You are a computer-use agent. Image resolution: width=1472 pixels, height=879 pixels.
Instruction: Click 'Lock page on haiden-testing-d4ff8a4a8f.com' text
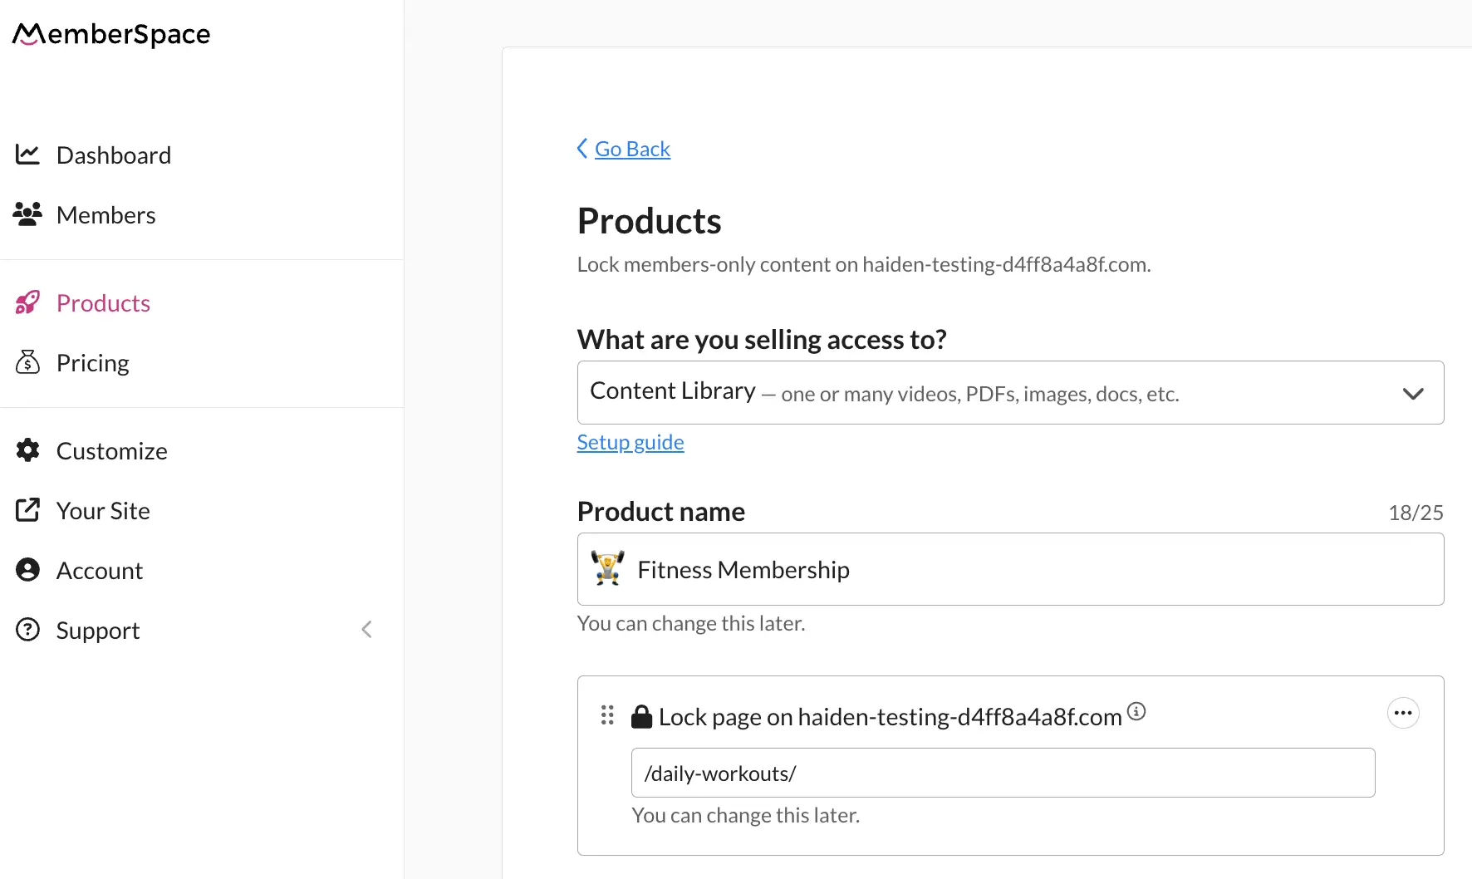890,717
